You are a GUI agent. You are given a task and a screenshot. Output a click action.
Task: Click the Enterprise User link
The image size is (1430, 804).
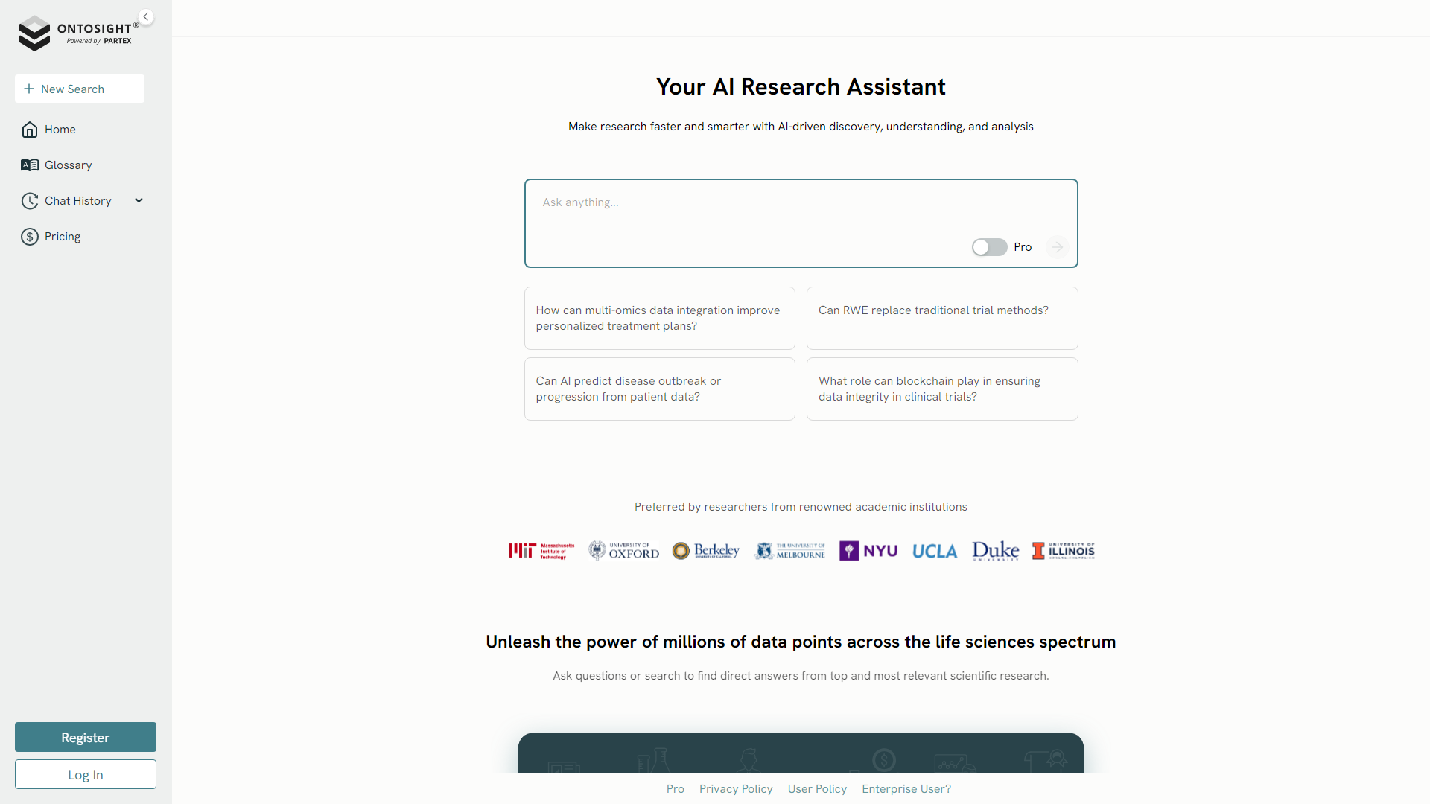(x=906, y=788)
